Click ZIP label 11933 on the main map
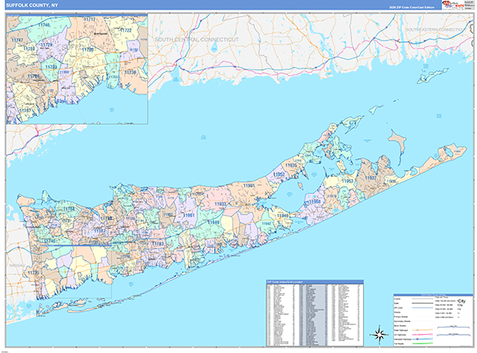 coord(220,204)
